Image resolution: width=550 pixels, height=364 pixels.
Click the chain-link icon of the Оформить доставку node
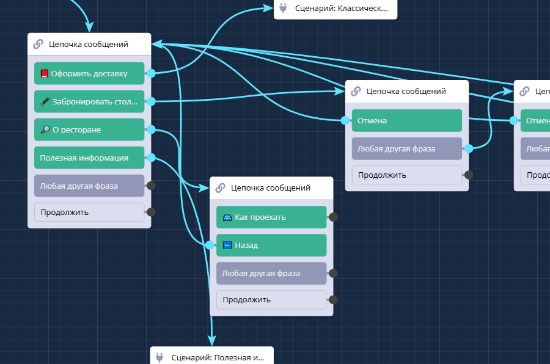38,44
